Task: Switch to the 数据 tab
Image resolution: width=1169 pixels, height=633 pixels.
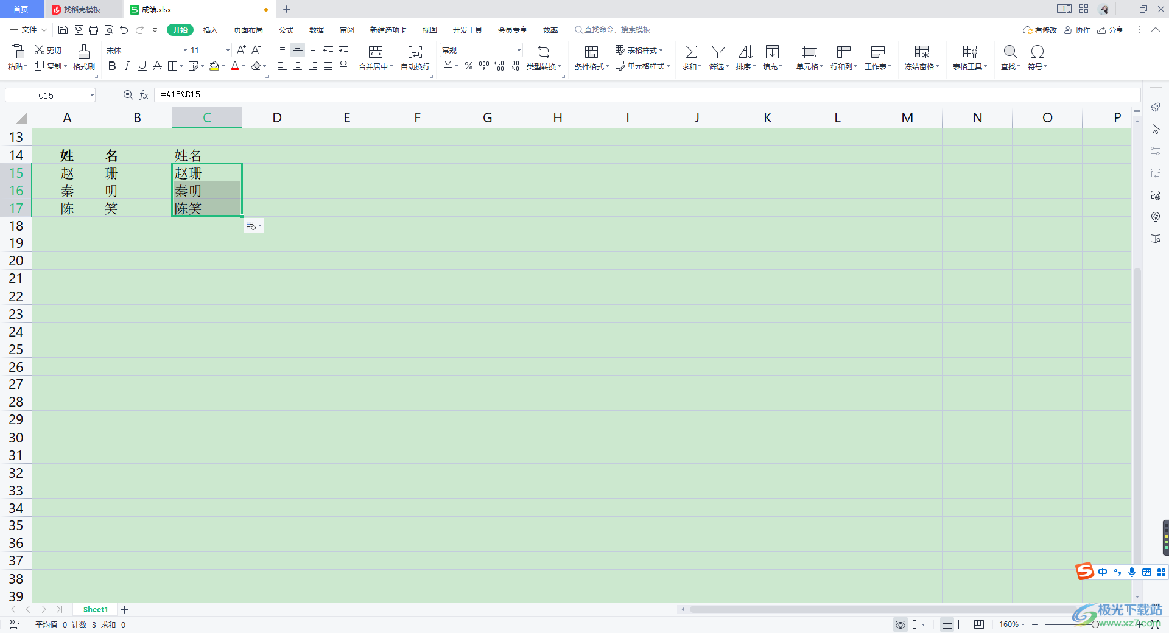Action: (x=317, y=30)
